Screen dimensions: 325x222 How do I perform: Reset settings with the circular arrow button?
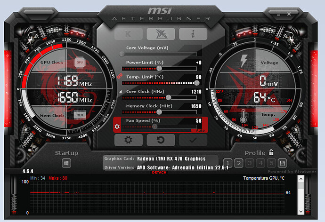pyautogui.click(x=161, y=140)
